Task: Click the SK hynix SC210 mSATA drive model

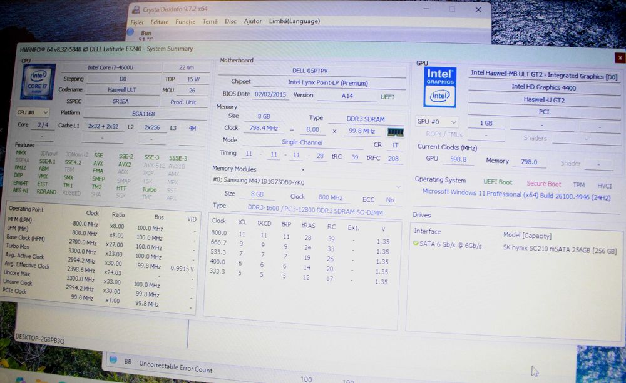Action: tap(560, 249)
